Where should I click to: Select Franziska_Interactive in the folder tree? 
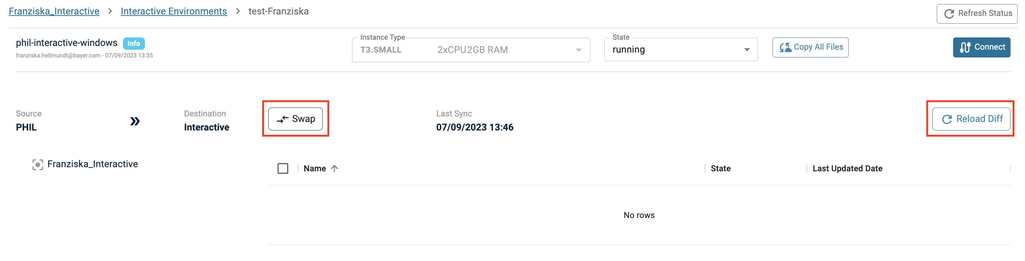click(x=92, y=164)
